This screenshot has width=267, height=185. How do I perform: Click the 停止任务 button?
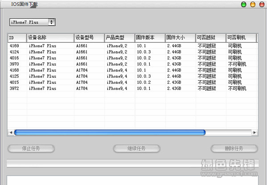coord(31,148)
